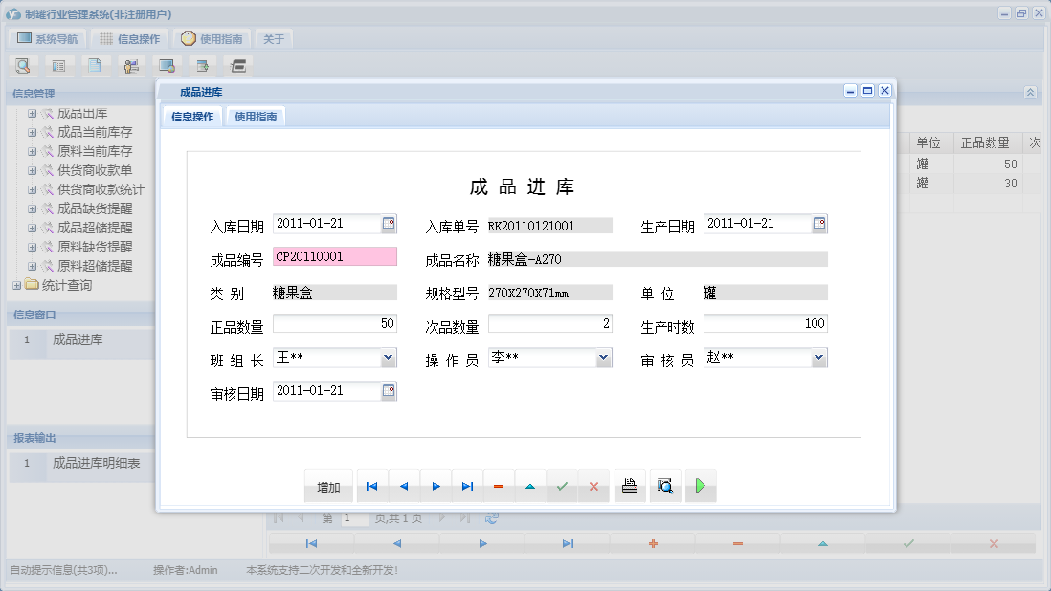Click the blue triangle edit icon in the dialog
This screenshot has height=591, width=1051.
pyautogui.click(x=530, y=486)
